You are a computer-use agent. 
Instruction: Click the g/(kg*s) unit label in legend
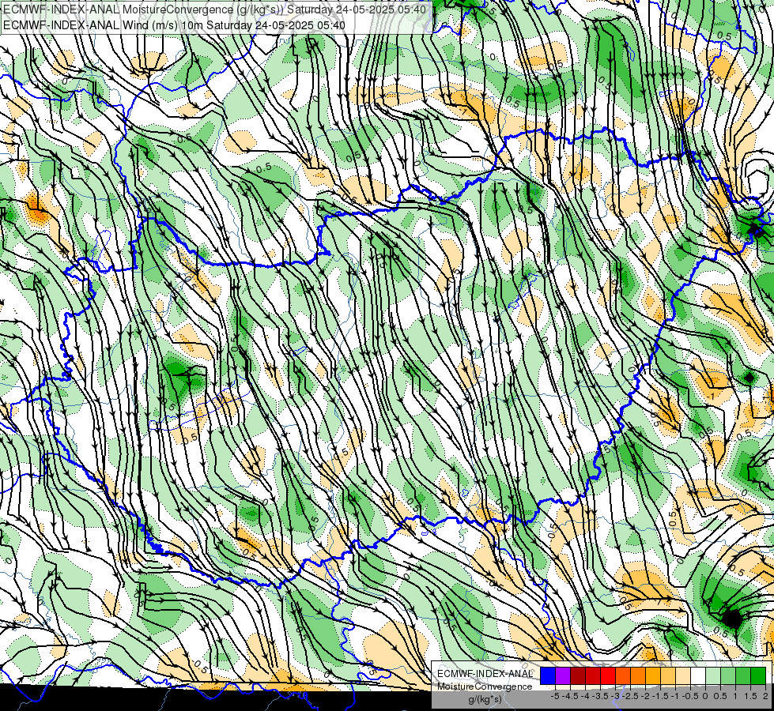click(485, 699)
